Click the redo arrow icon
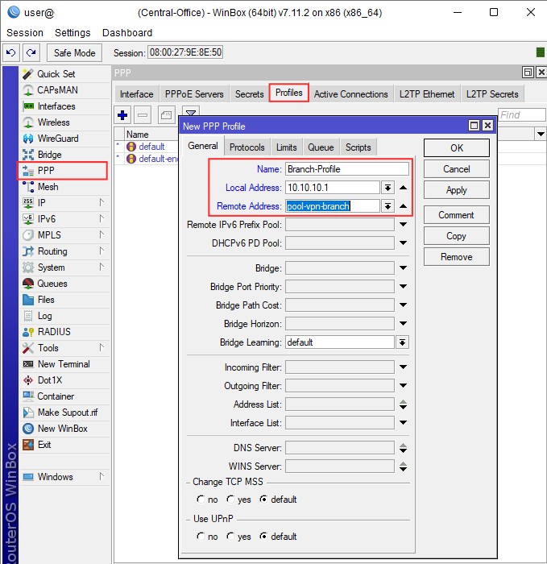The width and height of the screenshot is (547, 564). pos(31,52)
